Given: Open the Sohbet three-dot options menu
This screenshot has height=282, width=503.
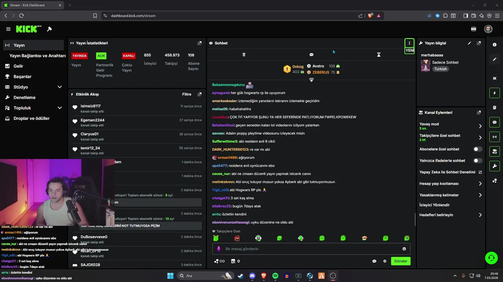Looking at the screenshot, I should (x=409, y=43).
